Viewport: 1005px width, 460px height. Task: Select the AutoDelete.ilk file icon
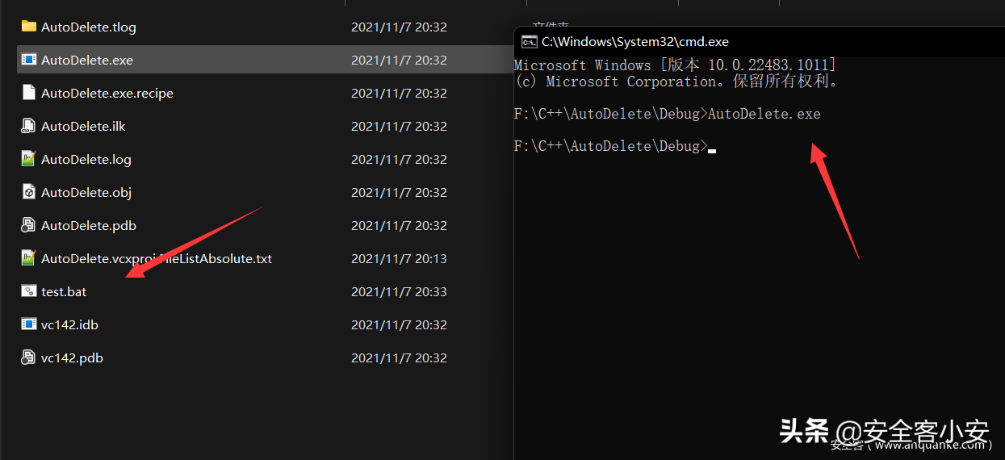click(x=29, y=126)
